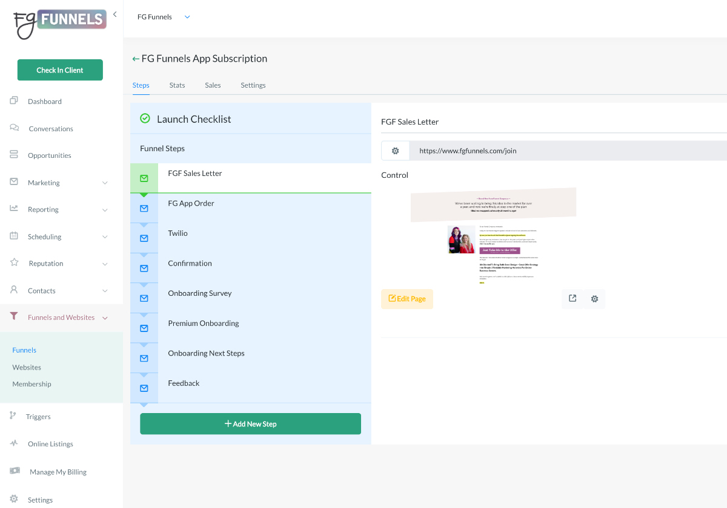The height and width of the screenshot is (508, 727).
Task: Click the Manage My Billing card icon
Action: pos(15,471)
